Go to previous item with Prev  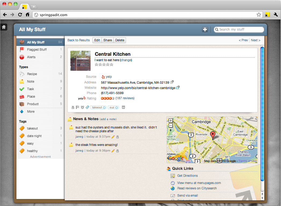[x=243, y=40]
